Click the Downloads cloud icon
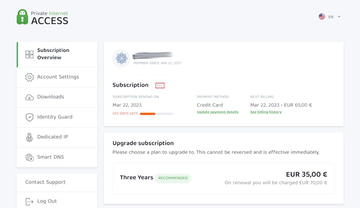This screenshot has height=208, width=360. [x=29, y=97]
